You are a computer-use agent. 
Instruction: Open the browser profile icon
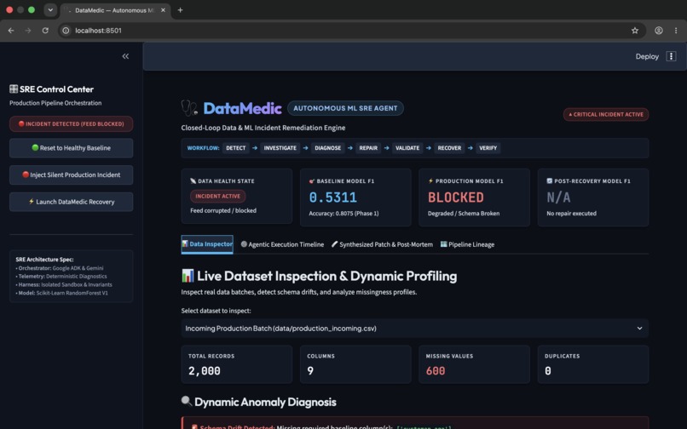pos(659,31)
